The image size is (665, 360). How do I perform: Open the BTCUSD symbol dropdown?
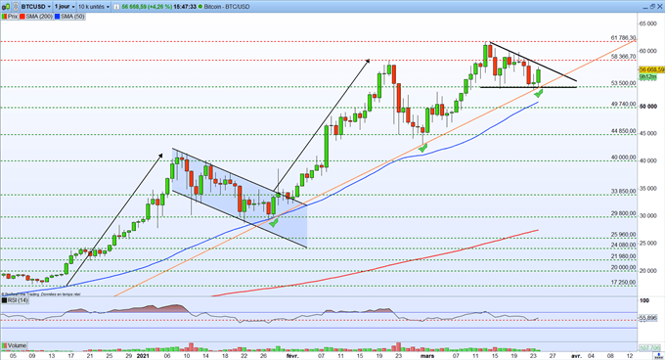[36, 7]
